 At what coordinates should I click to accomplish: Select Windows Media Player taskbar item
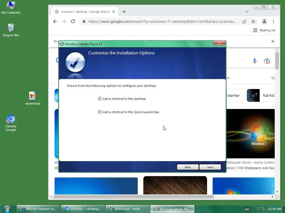click(x=172, y=209)
